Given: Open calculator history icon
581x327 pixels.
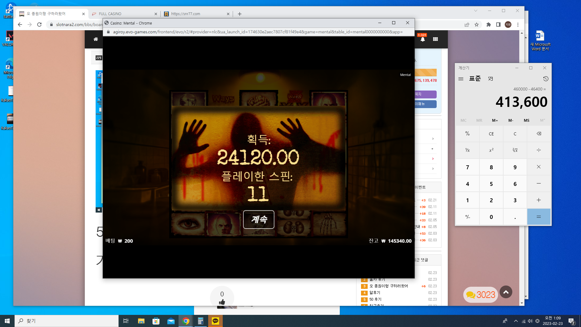Looking at the screenshot, I should tap(546, 79).
